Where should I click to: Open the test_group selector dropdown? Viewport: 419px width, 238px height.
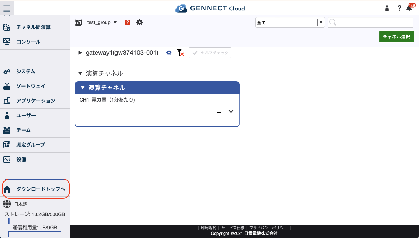click(x=115, y=22)
